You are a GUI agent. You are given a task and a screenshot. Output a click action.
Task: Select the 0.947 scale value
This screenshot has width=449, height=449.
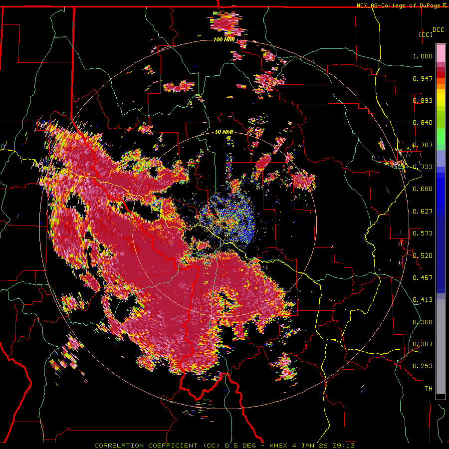pyautogui.click(x=423, y=78)
